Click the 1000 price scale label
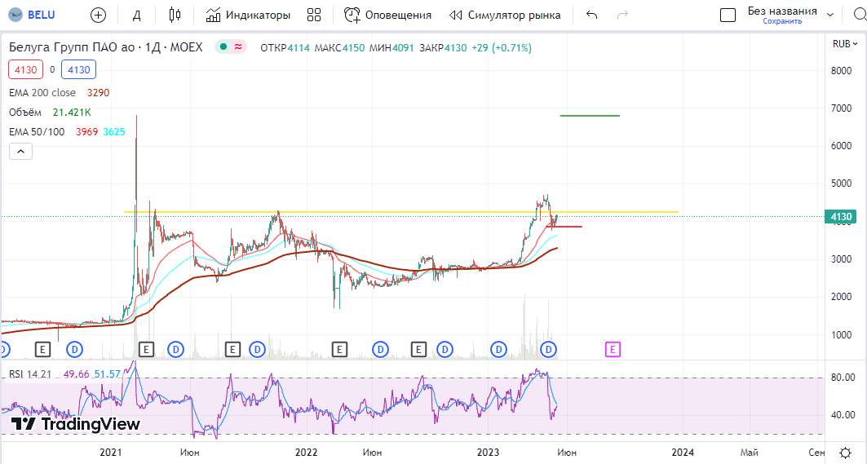 point(841,334)
